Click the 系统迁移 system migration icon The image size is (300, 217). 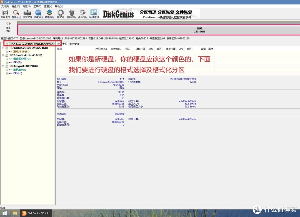(x=94, y=14)
